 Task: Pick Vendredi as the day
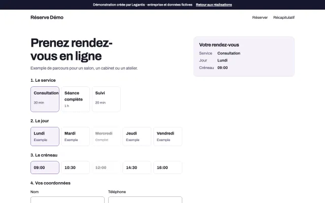tap(168, 137)
